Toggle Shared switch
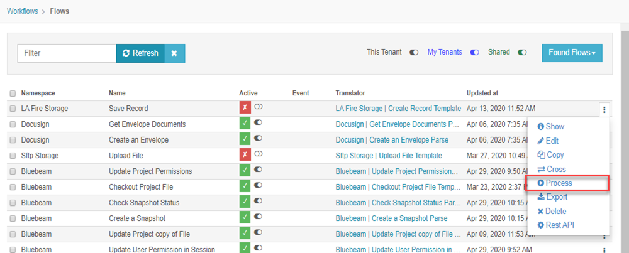 [522, 53]
